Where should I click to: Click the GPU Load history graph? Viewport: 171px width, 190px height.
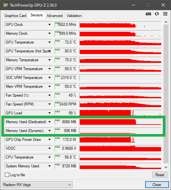tap(120, 113)
